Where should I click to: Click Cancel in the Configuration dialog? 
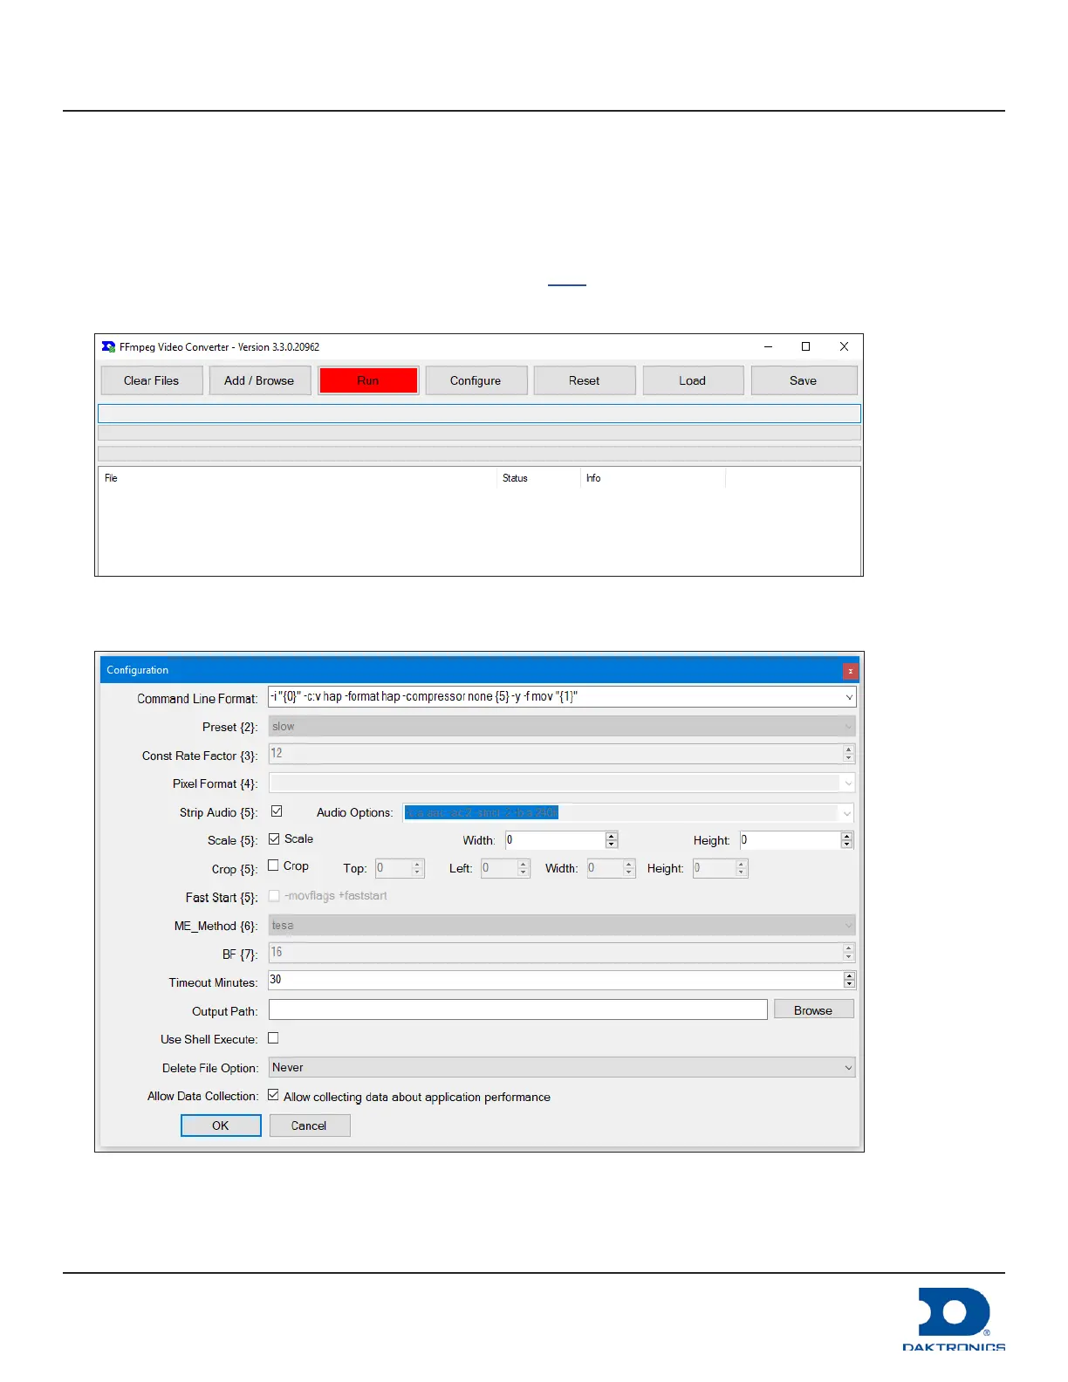pyautogui.click(x=309, y=1125)
